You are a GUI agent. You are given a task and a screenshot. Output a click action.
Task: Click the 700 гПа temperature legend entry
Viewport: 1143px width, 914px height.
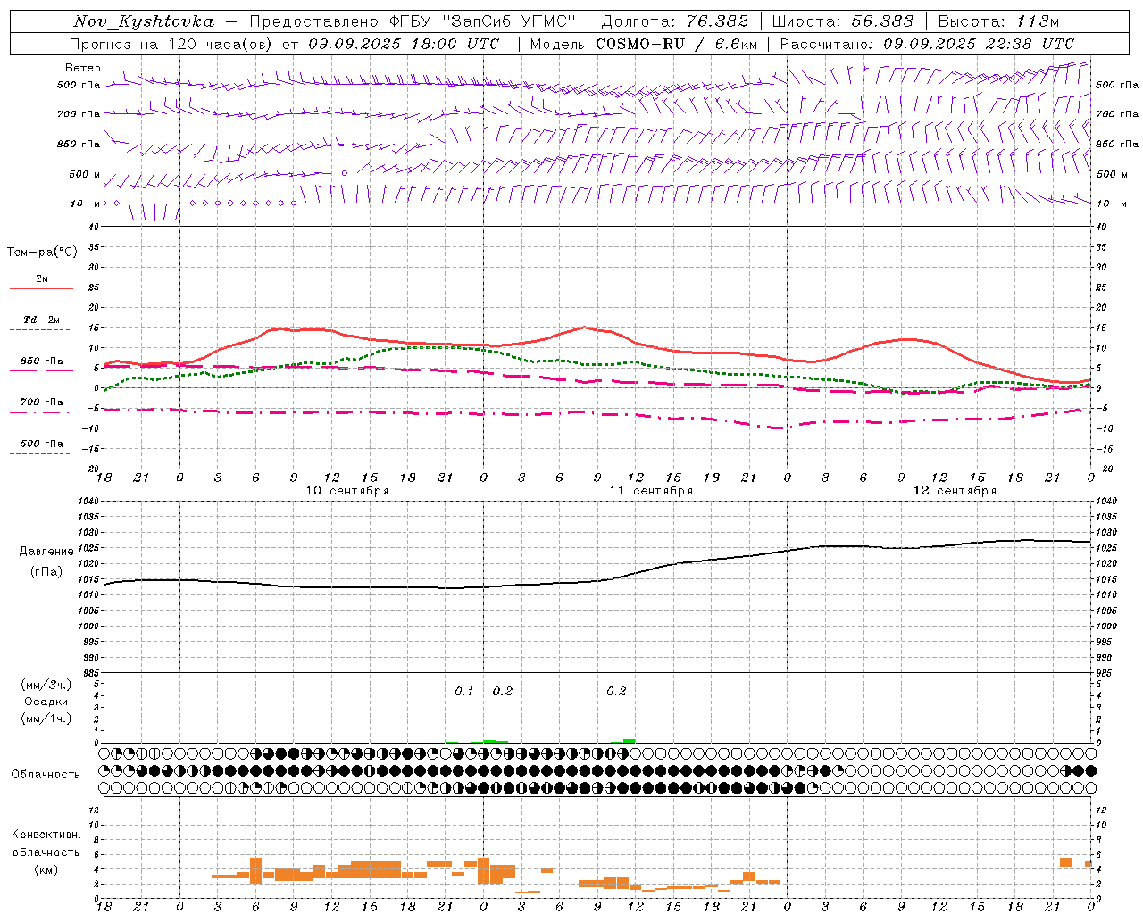point(41,403)
